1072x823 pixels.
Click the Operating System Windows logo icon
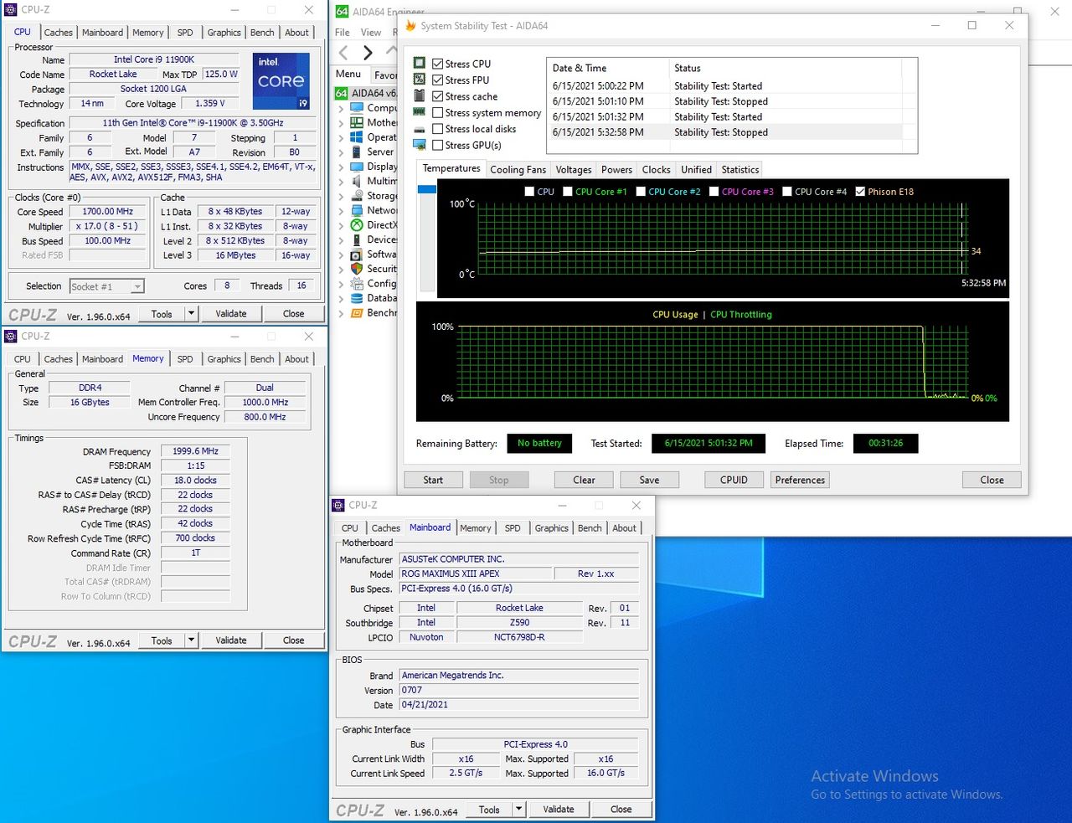pos(357,137)
